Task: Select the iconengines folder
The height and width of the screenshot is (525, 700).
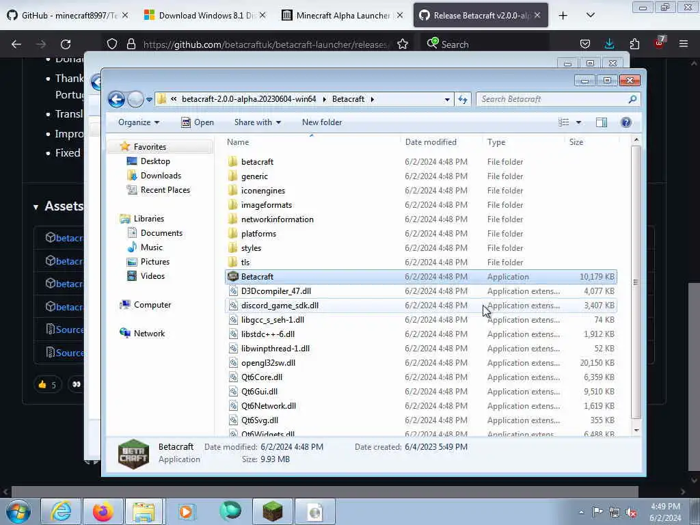Action: pyautogui.click(x=263, y=191)
